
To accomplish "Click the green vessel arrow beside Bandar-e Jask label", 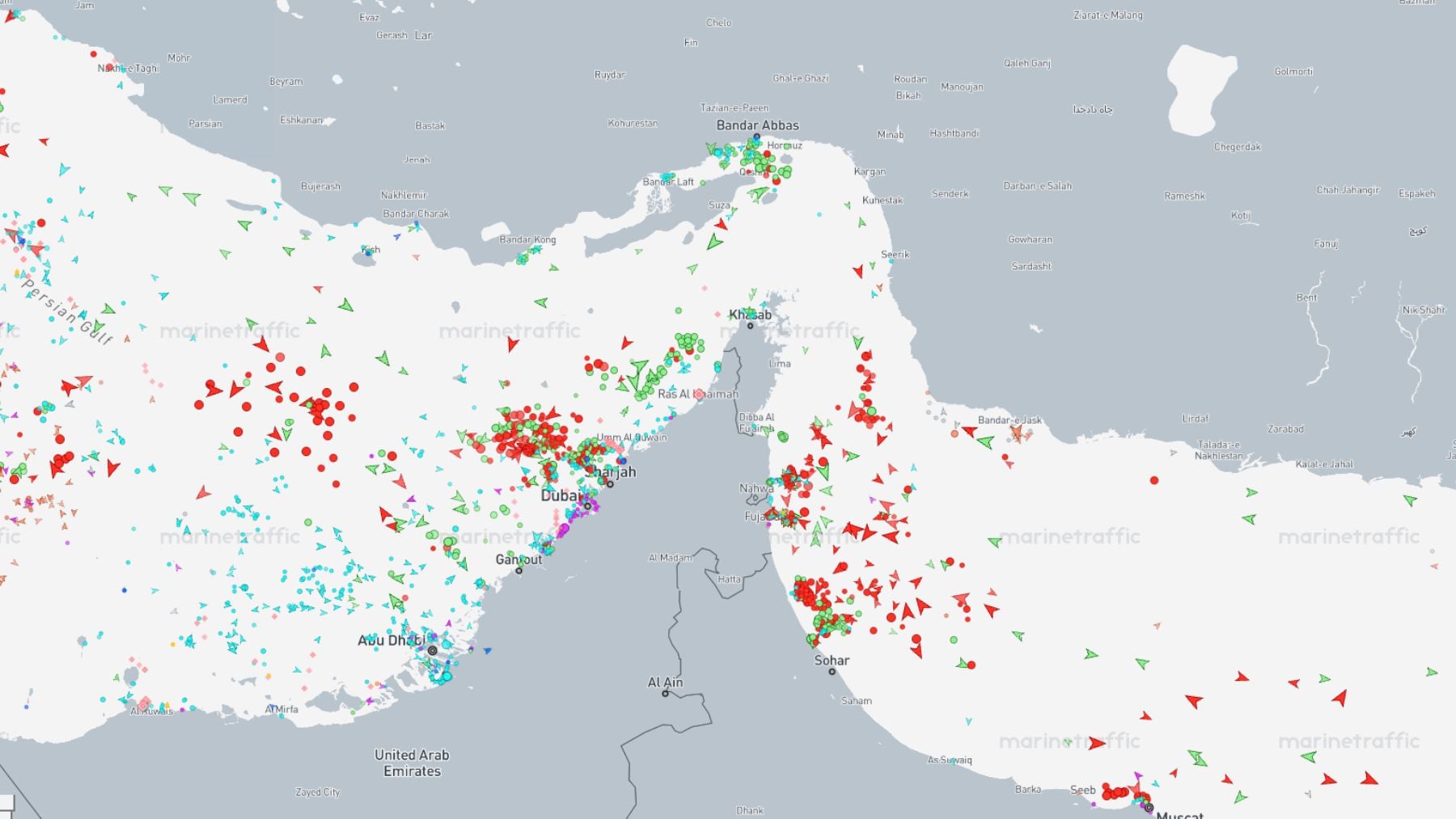I will click(985, 441).
